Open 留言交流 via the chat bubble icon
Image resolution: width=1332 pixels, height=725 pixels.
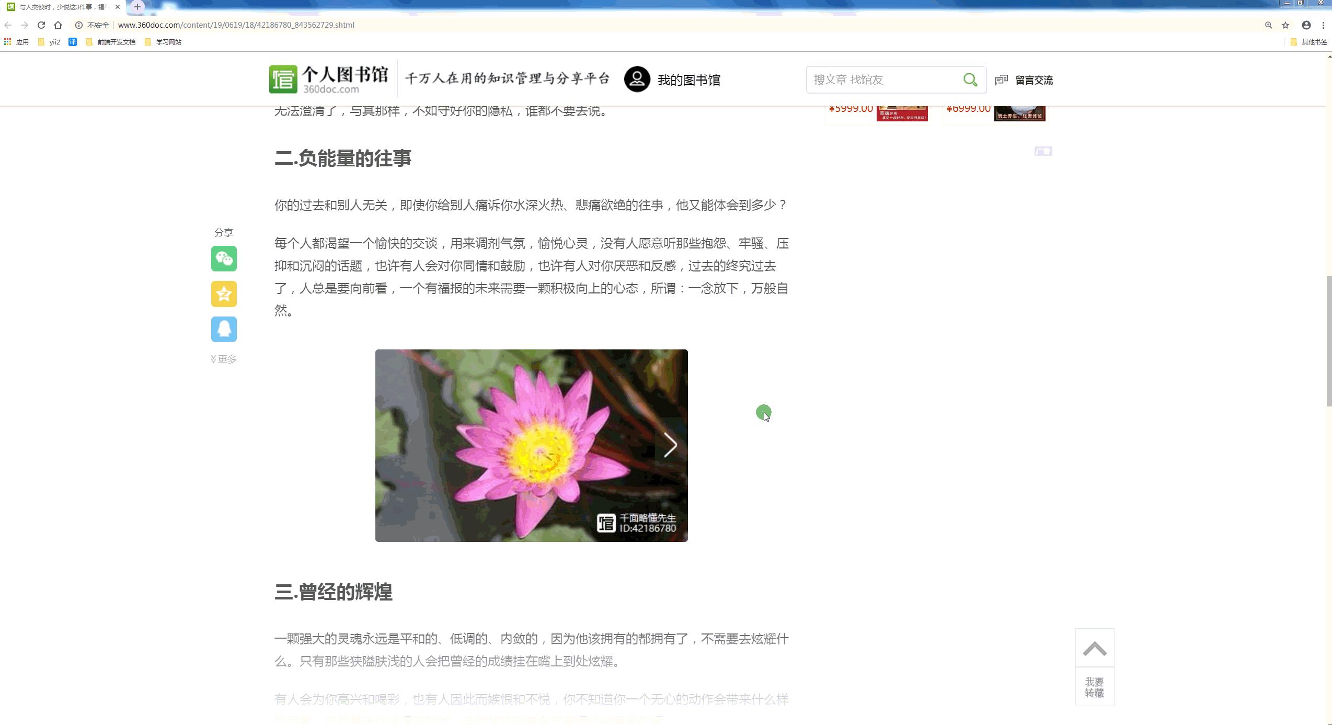tap(1002, 80)
